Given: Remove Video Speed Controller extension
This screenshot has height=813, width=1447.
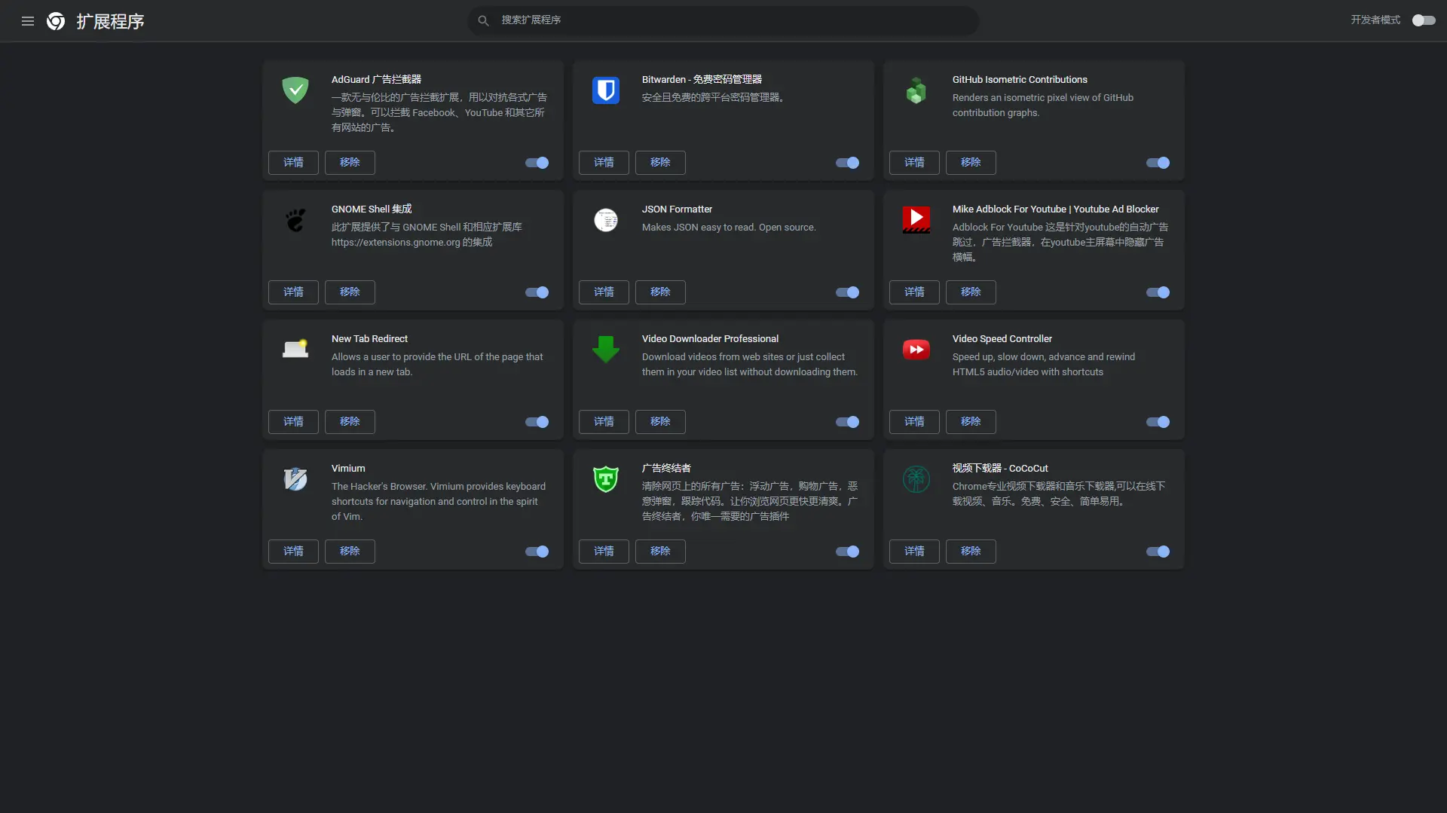Looking at the screenshot, I should [971, 422].
